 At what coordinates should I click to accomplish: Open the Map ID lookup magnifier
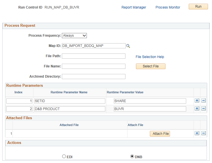coord(128,46)
